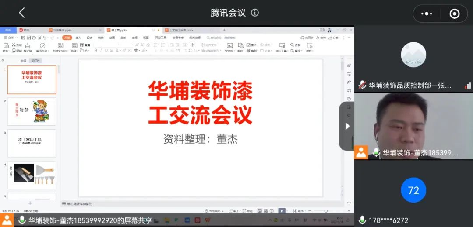Toggle the muted microphone for 华埔装饰品质控制部
Viewport: 473px width, 227px height.
(362, 86)
